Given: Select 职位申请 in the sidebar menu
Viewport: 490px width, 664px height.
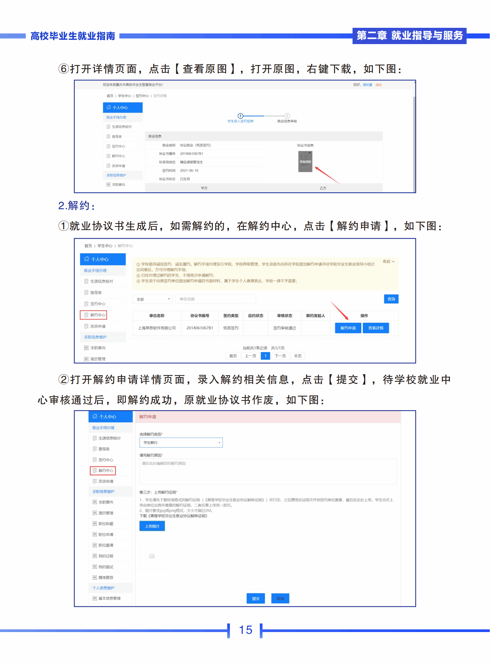Looking at the screenshot, I should tap(105, 534).
